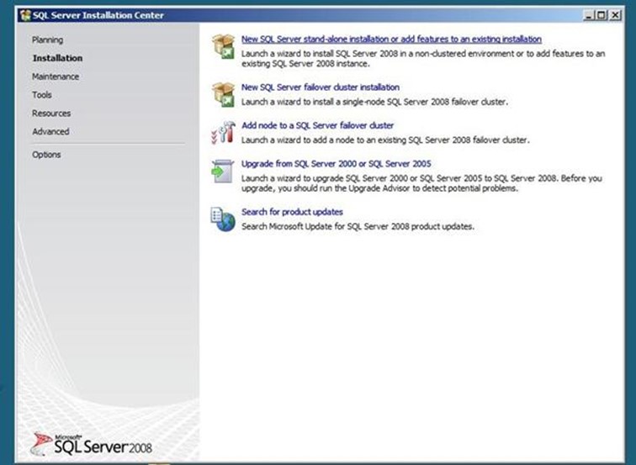
Task: Switch to the Advanced section
Action: tap(50, 131)
